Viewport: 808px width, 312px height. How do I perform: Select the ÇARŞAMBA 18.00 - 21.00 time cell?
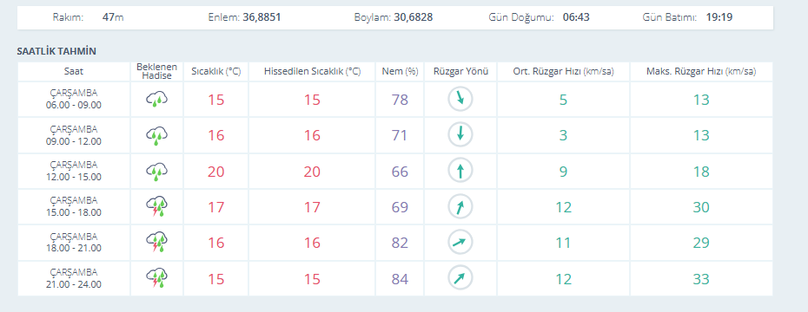pyautogui.click(x=74, y=243)
